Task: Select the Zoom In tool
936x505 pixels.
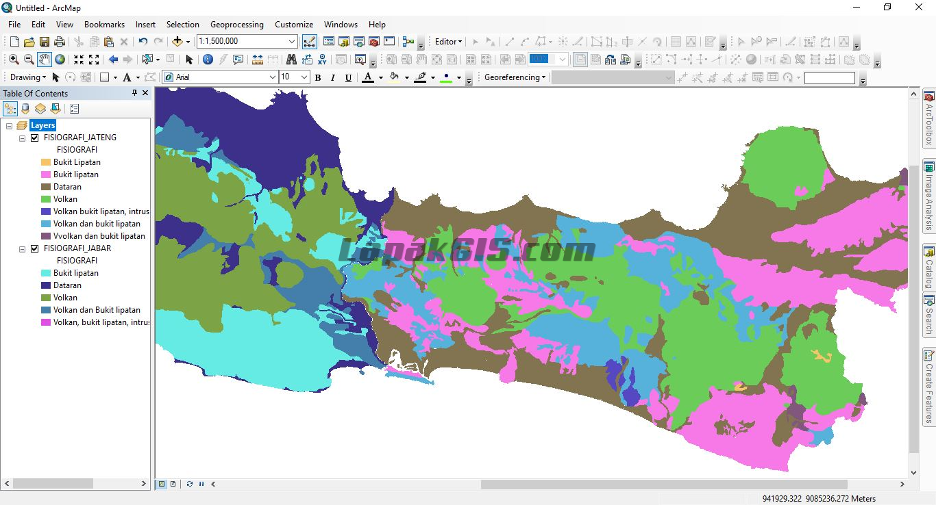Action: (x=14, y=59)
